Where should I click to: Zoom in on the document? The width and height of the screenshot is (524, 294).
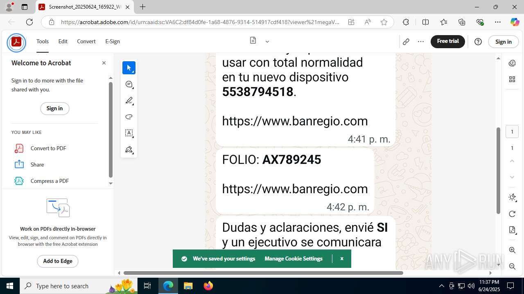click(x=512, y=250)
